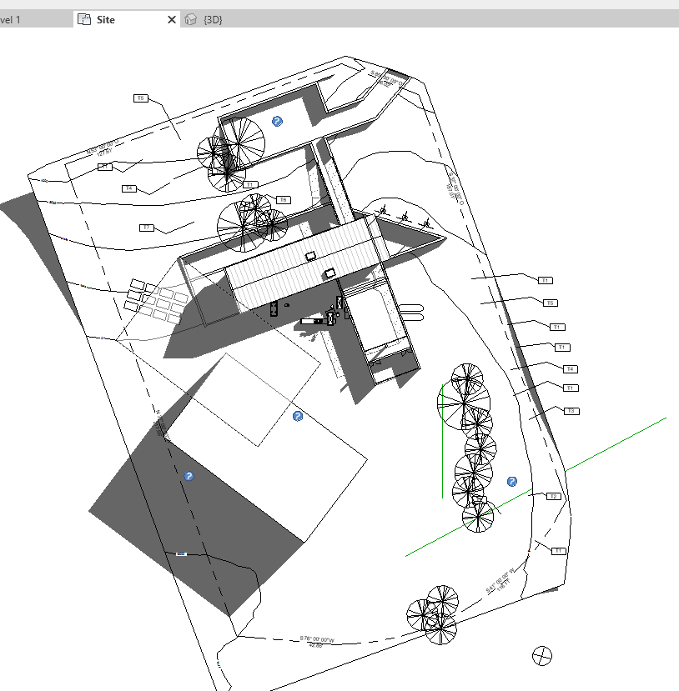Image resolution: width=679 pixels, height=691 pixels.
Task: Click the blue question mark marker left of the shadow
Action: 188,476
